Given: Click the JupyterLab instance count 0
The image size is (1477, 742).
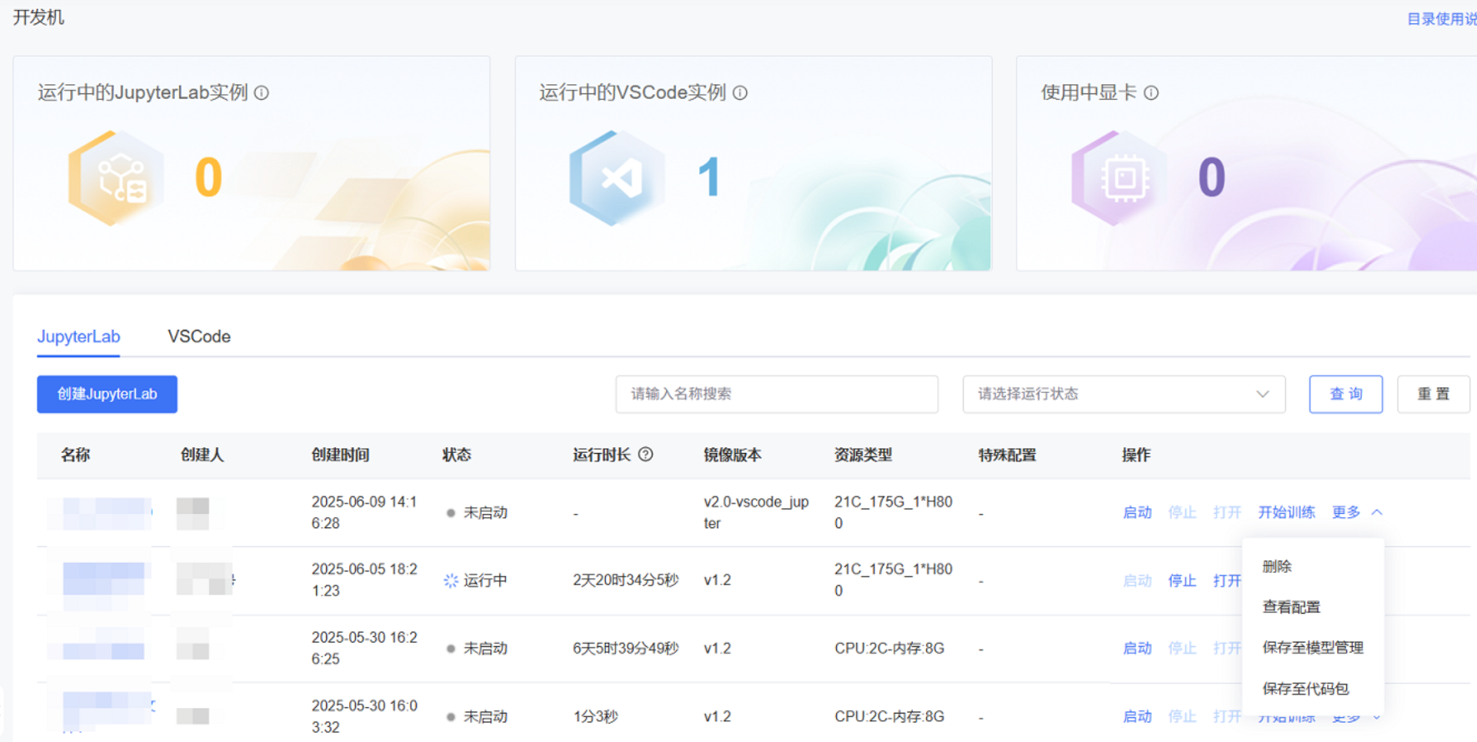Looking at the screenshot, I should point(208,177).
